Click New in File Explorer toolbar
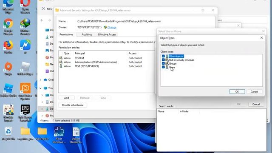272x153 pixels. (47, 8)
